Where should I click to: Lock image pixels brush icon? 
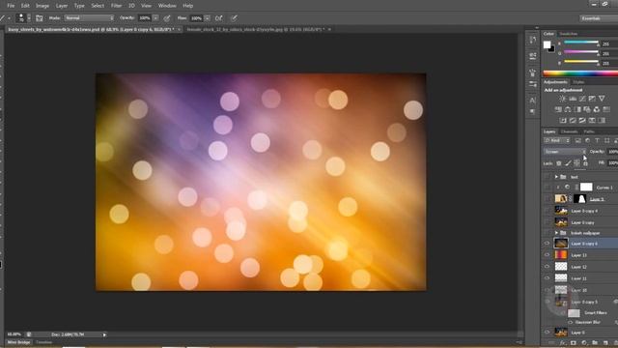coord(568,163)
